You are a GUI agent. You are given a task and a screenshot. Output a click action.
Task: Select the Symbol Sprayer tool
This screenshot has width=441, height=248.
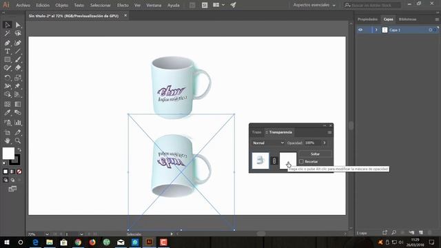click(x=8, y=123)
